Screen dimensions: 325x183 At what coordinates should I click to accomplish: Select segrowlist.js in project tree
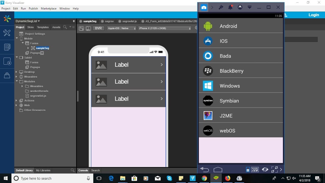tap(38, 96)
